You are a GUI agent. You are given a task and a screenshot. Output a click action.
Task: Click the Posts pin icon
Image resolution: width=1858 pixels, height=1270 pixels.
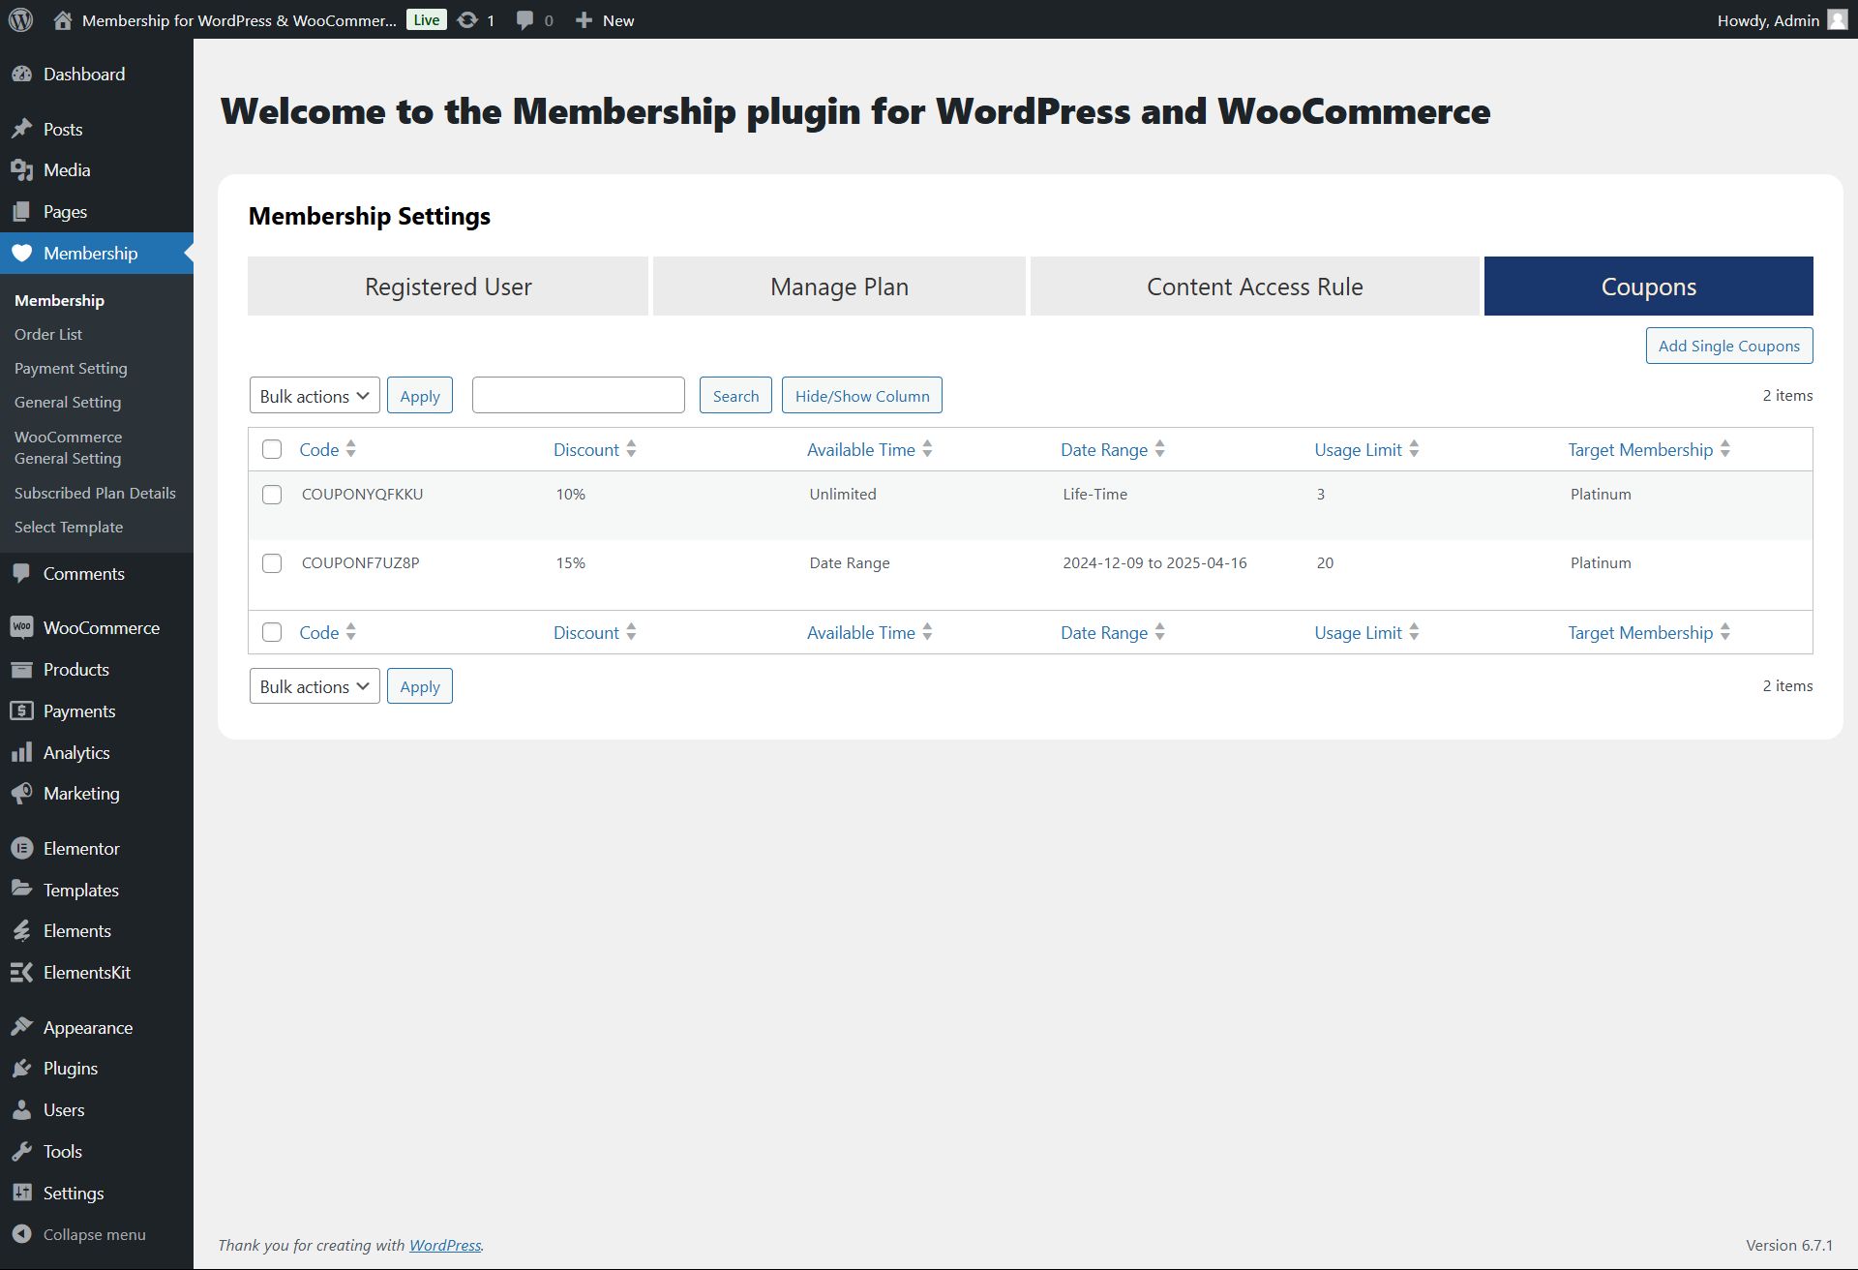pyautogui.click(x=21, y=129)
